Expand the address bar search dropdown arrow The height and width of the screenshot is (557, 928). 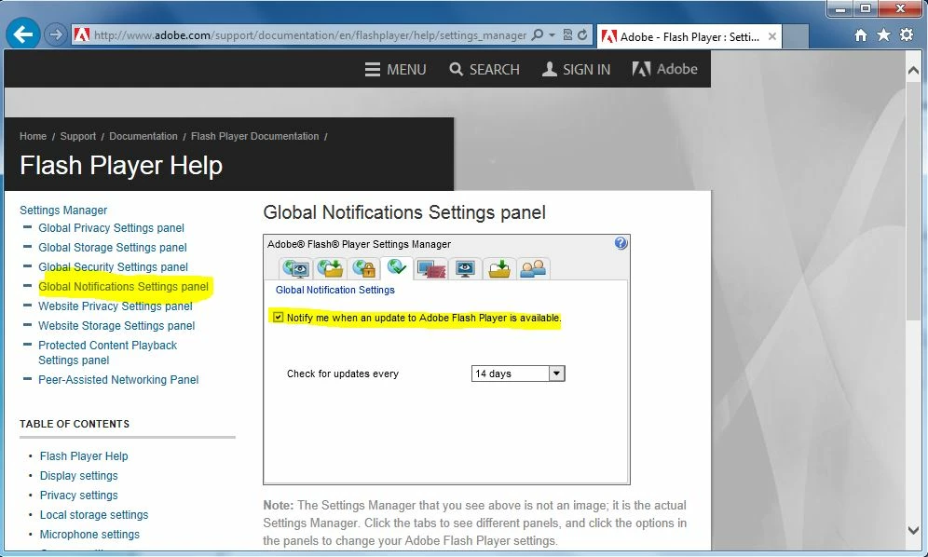pyautogui.click(x=552, y=34)
